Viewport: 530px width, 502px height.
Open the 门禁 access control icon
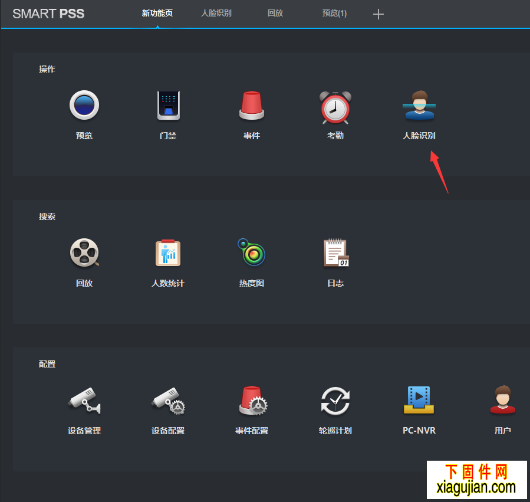click(x=169, y=105)
